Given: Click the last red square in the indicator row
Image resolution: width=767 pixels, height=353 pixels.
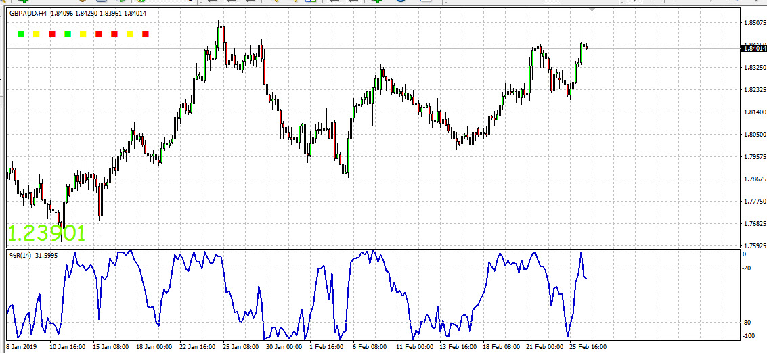Looking at the screenshot, I should point(146,34).
